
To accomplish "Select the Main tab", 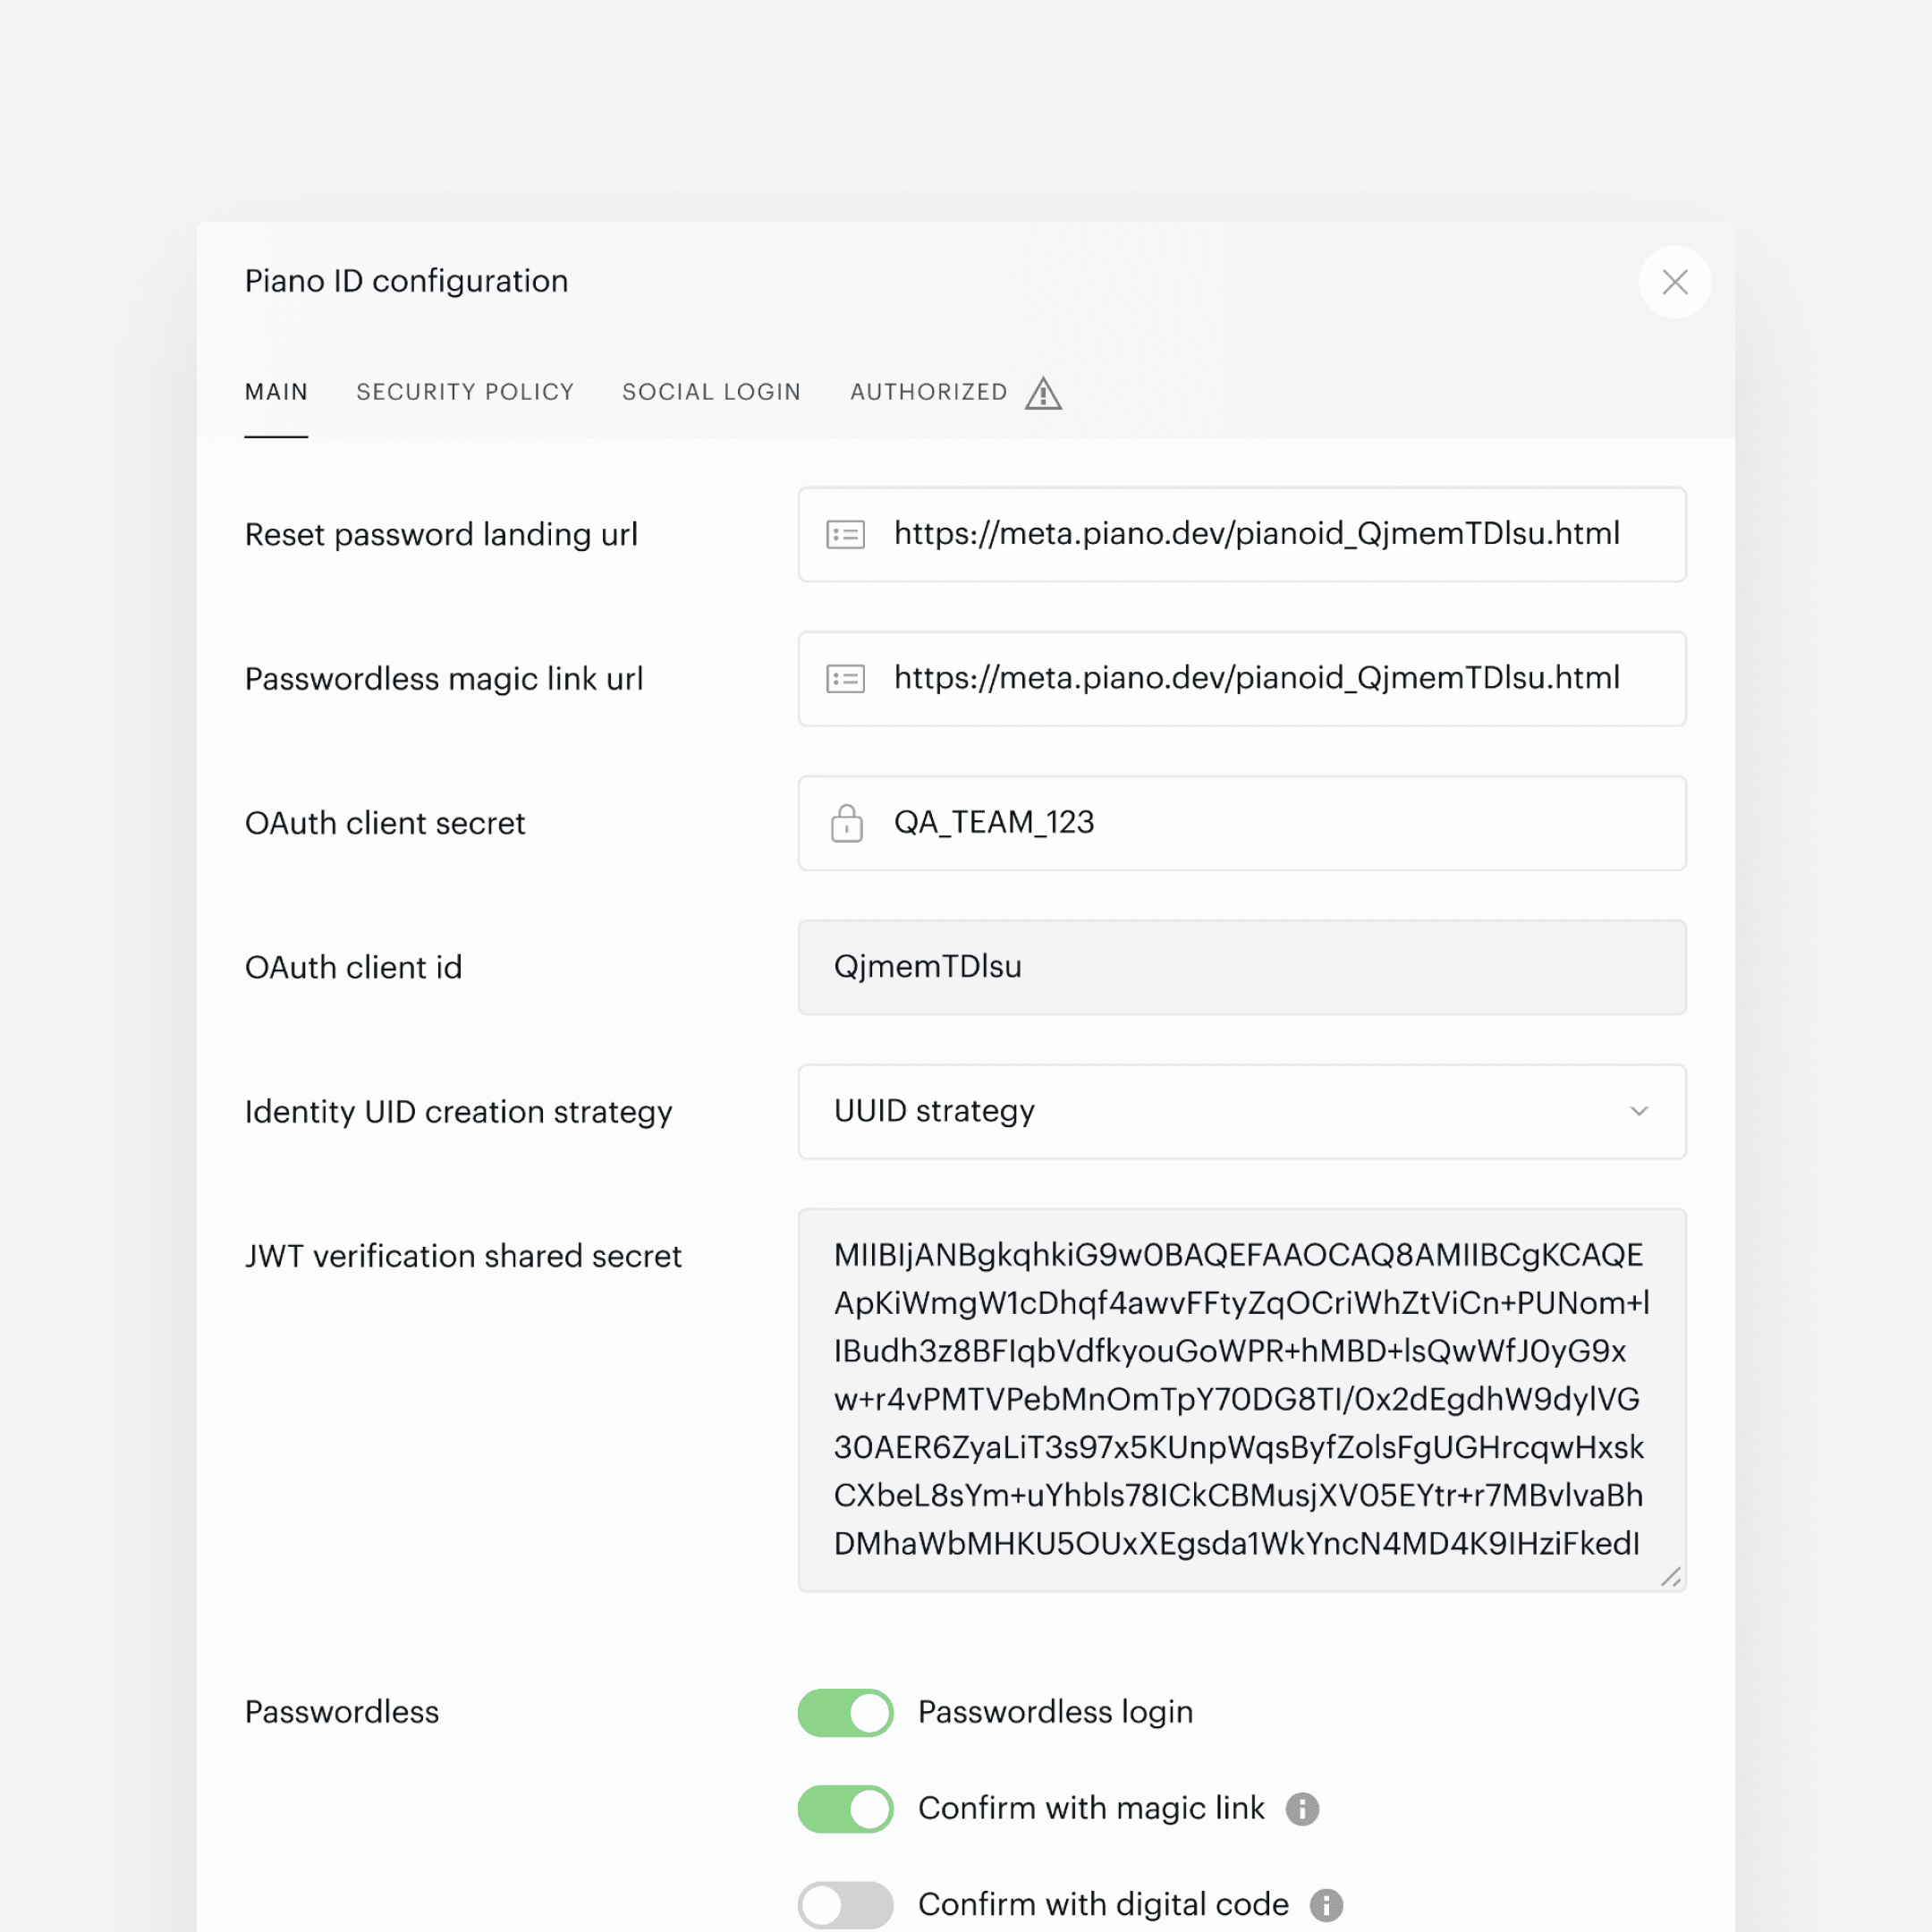I will coord(276,392).
